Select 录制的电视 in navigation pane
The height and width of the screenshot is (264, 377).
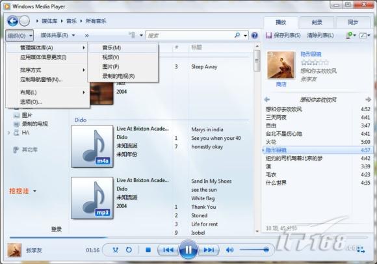point(35,124)
